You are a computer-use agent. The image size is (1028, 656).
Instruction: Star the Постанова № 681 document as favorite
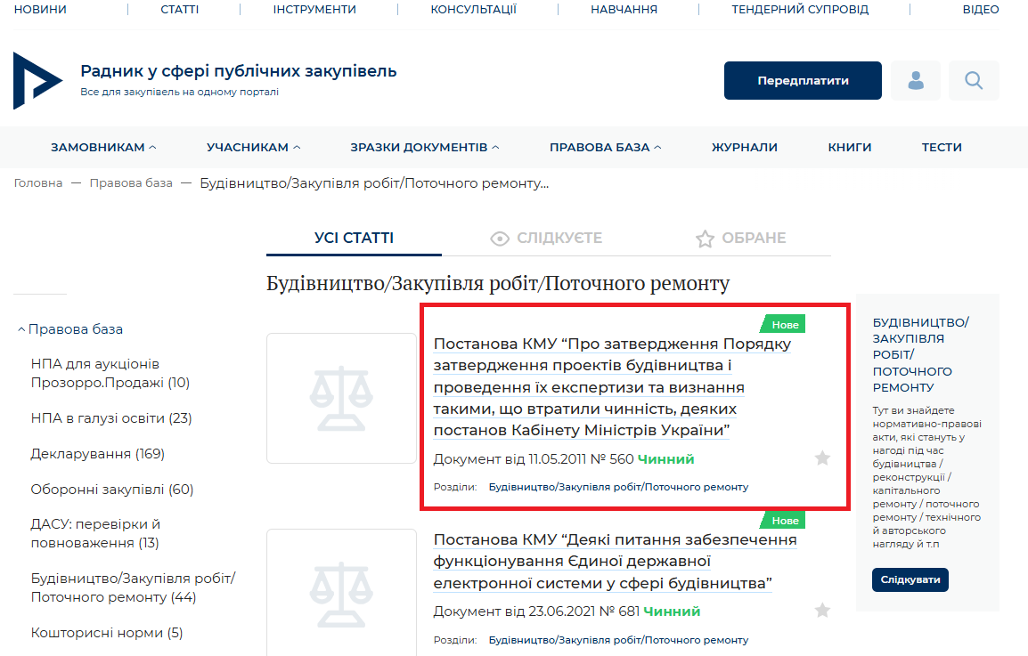(822, 611)
